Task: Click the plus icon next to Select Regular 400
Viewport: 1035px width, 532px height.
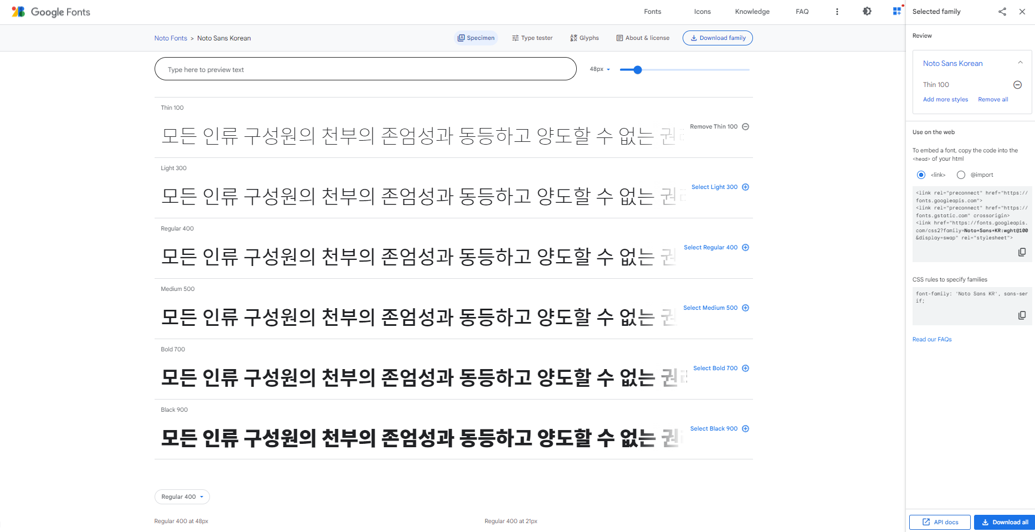Action: [x=745, y=247]
